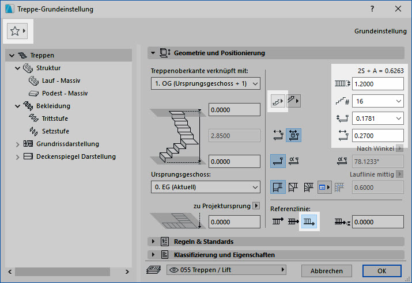Image resolution: width=412 pixels, height=283 pixels.
Task: Select Setzstufe tree item
Action: (x=55, y=131)
